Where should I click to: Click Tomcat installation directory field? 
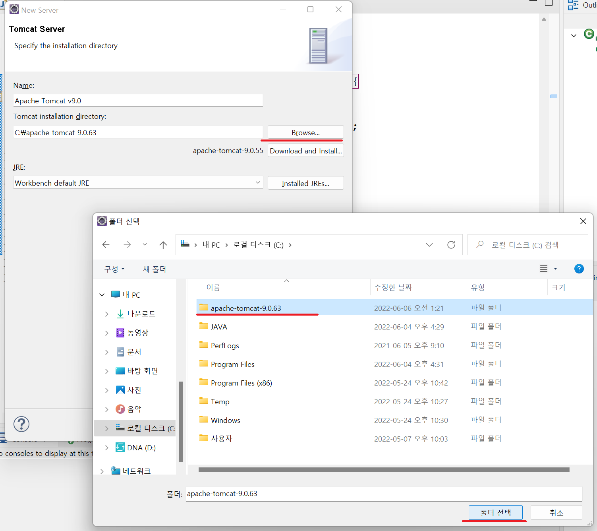(138, 132)
